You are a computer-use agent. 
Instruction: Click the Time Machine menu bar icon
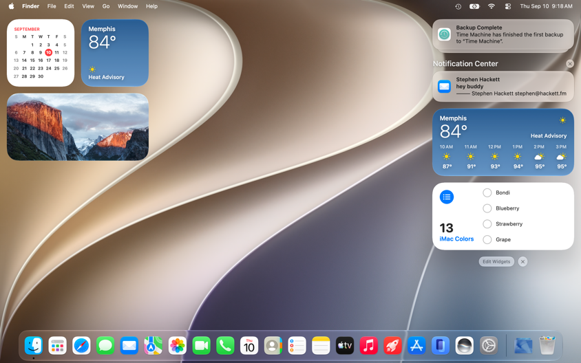(458, 6)
